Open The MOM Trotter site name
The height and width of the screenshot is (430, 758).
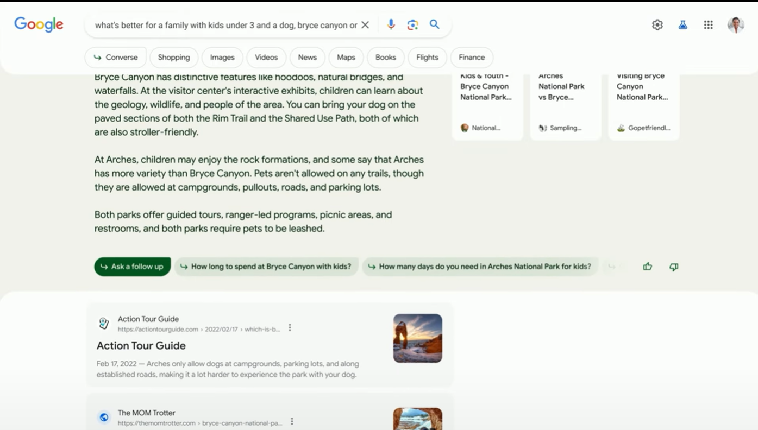pyautogui.click(x=147, y=413)
